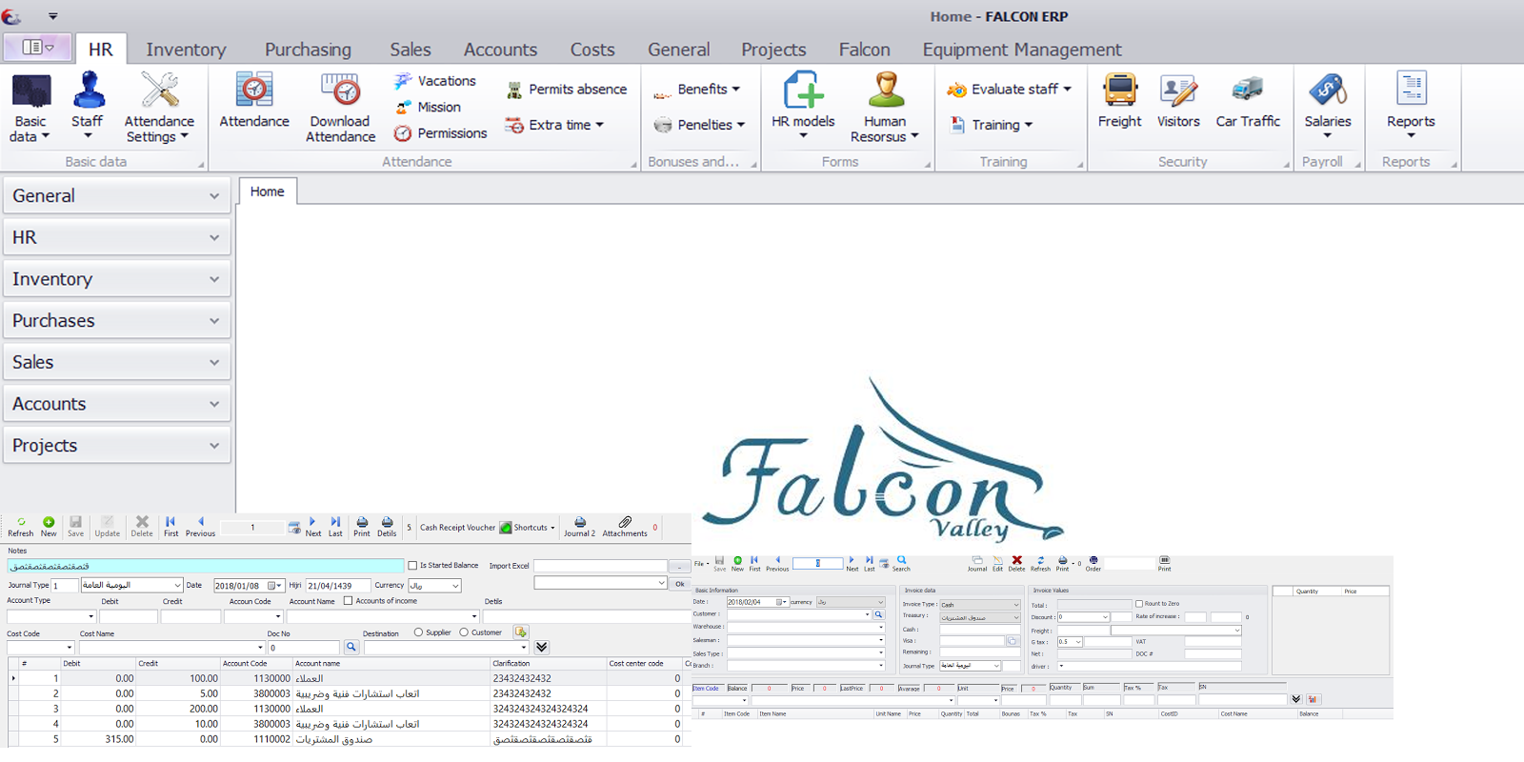Open the Evaluate staff dropdown
Screen dimensions: 1524x762
point(1009,90)
